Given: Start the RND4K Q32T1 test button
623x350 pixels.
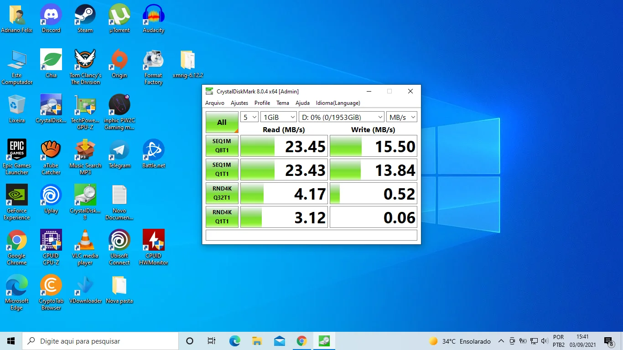Looking at the screenshot, I should 222,193.
